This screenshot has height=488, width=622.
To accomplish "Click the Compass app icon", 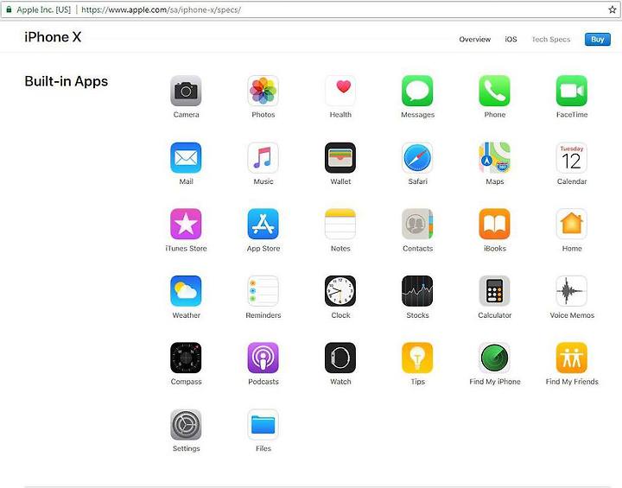I will [186, 358].
